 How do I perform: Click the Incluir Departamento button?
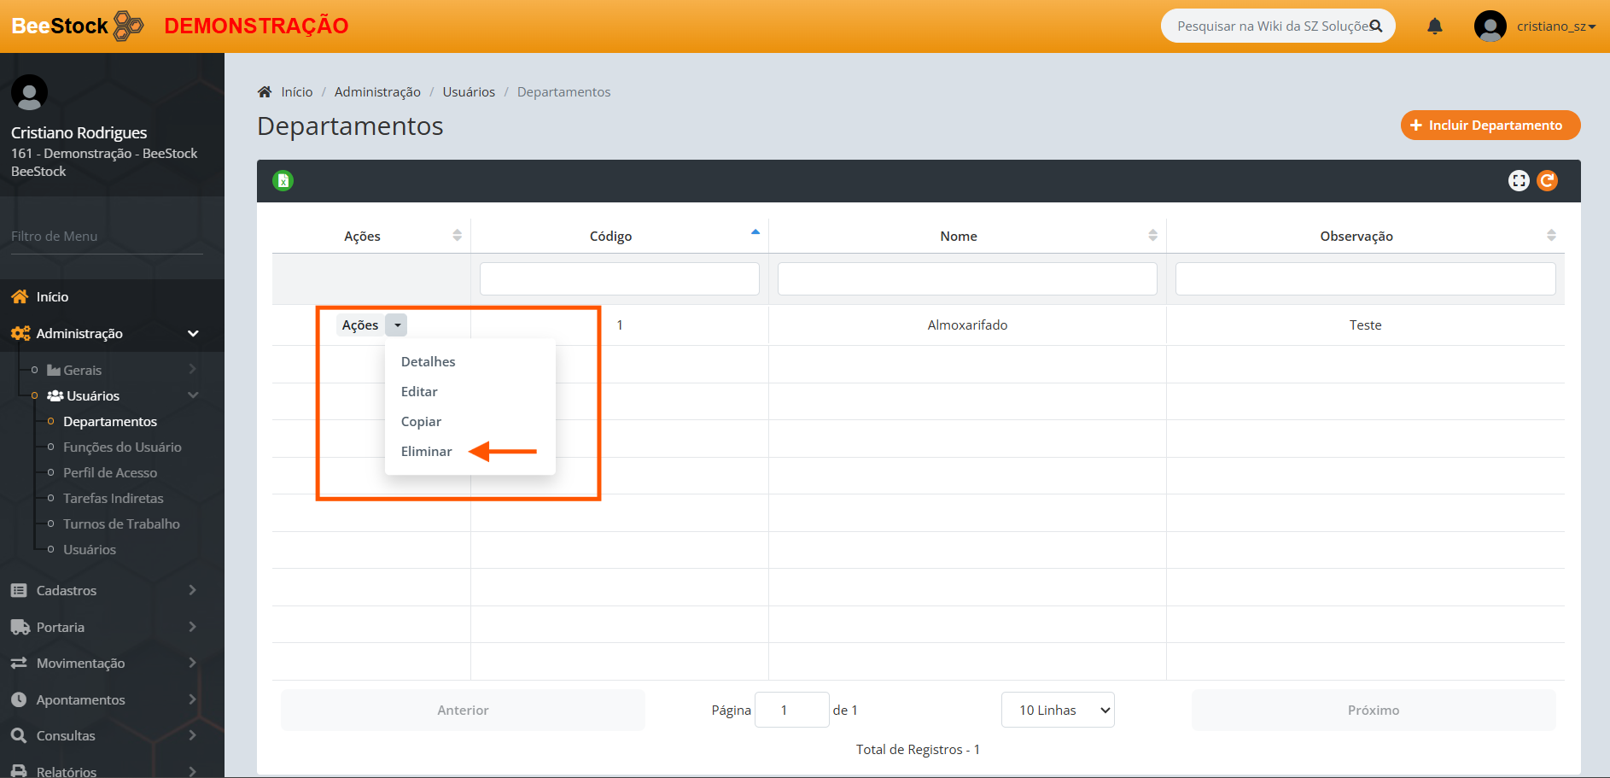(x=1490, y=126)
